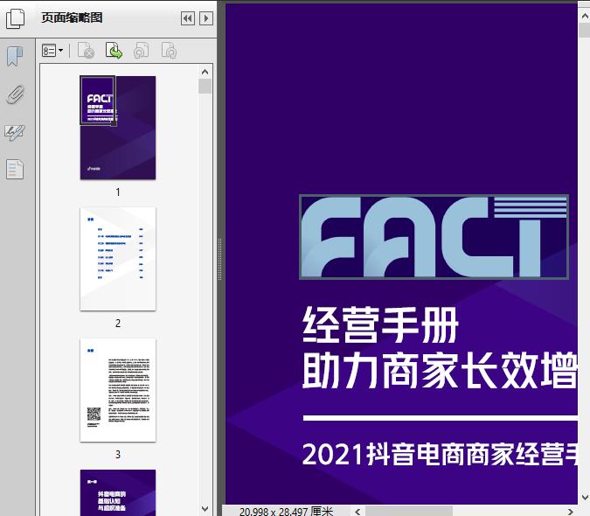Viewport: 590px width, 516px height.
Task: Click the document view scroll-down arrow
Action: pyautogui.click(x=585, y=497)
